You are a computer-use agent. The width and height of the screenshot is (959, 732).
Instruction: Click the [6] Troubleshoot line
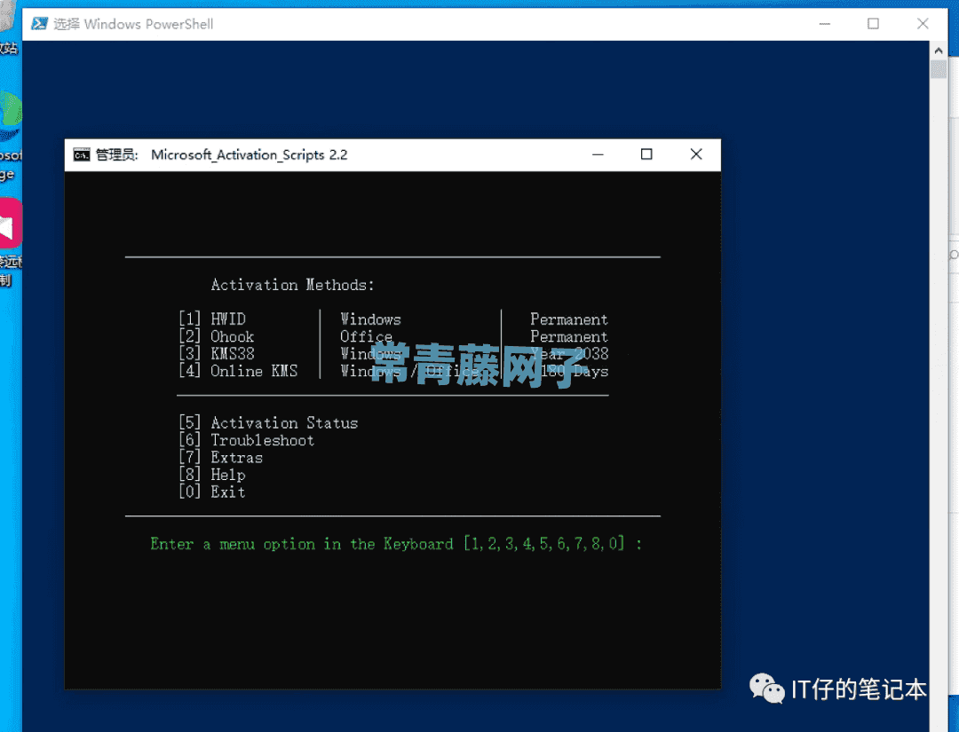coord(247,440)
